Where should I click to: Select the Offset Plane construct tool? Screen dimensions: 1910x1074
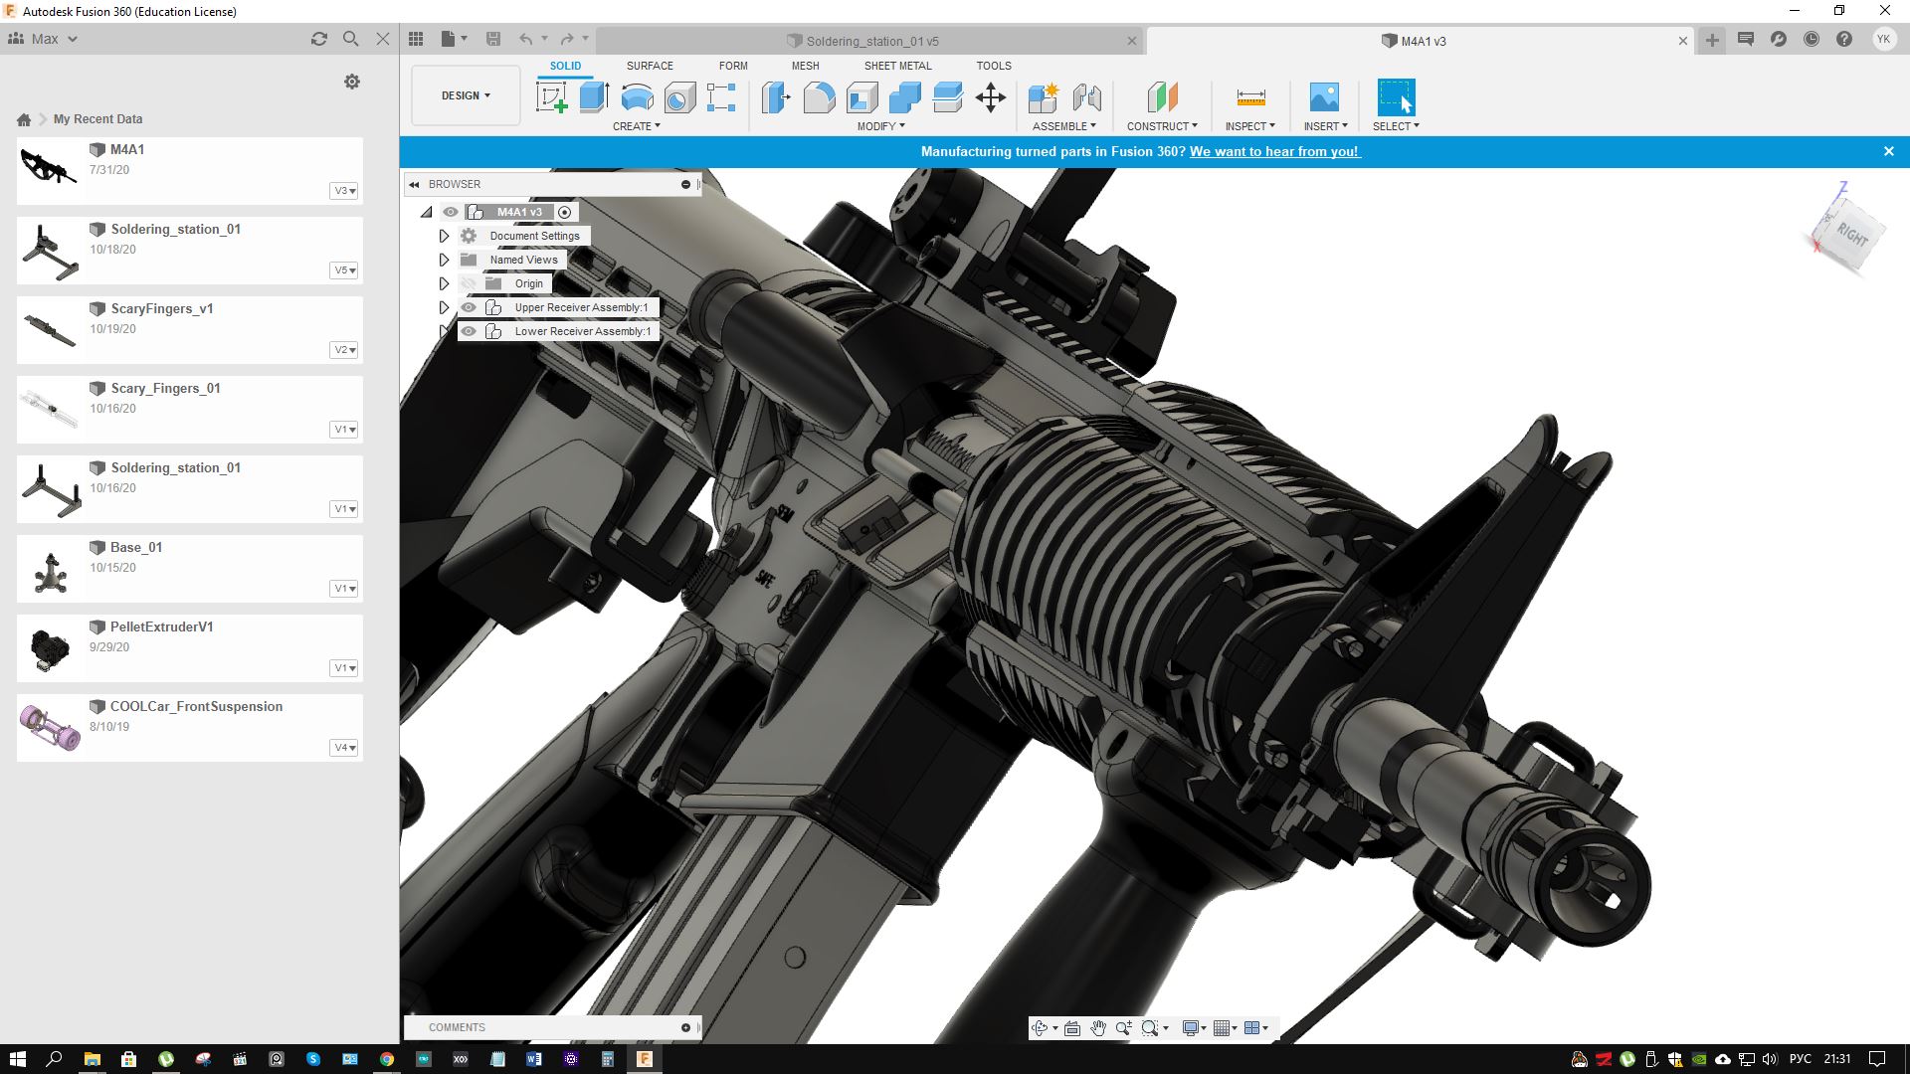point(1162,97)
